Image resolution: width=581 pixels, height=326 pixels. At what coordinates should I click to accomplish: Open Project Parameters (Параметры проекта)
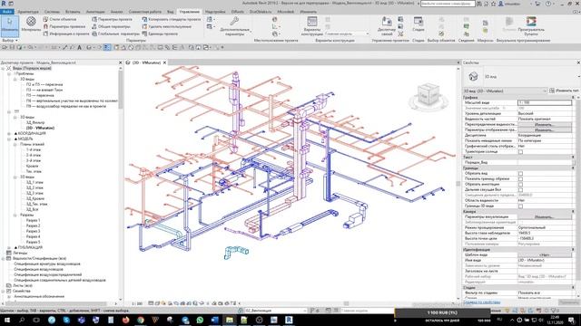coord(112,19)
